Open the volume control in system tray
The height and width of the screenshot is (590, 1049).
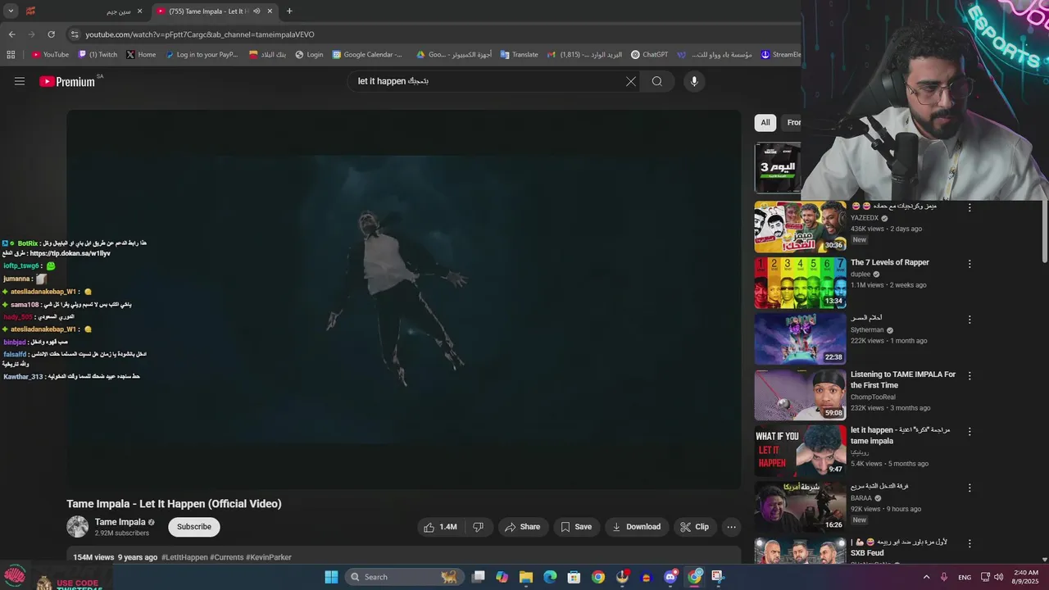998,577
